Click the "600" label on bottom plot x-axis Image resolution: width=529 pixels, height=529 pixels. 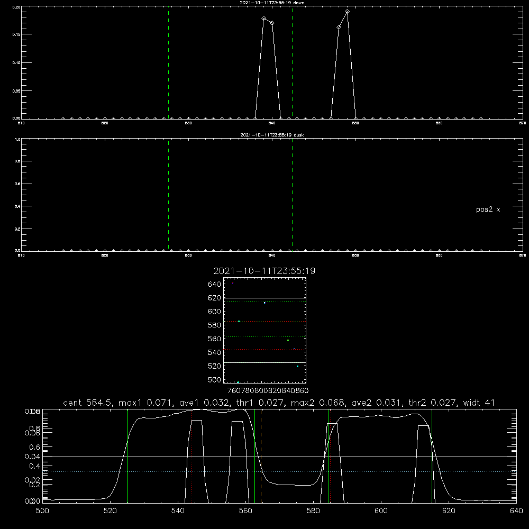pos(381,511)
